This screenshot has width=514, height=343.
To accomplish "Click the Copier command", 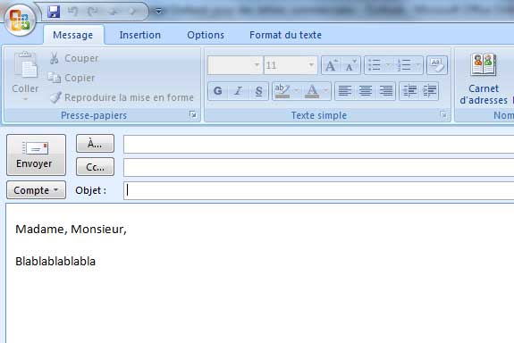I will point(72,78).
